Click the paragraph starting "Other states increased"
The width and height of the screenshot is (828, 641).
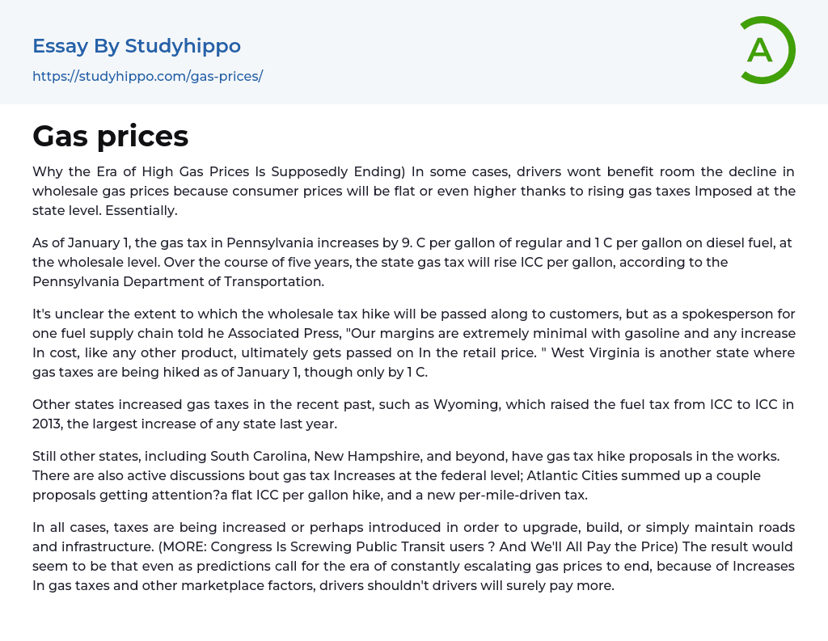413,414
